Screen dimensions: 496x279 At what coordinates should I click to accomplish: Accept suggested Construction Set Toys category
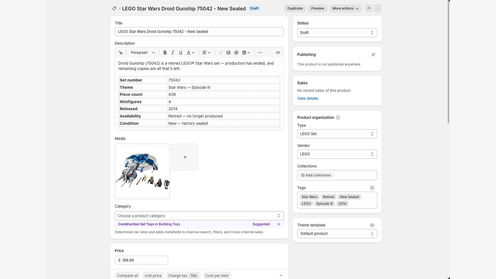coord(149,224)
